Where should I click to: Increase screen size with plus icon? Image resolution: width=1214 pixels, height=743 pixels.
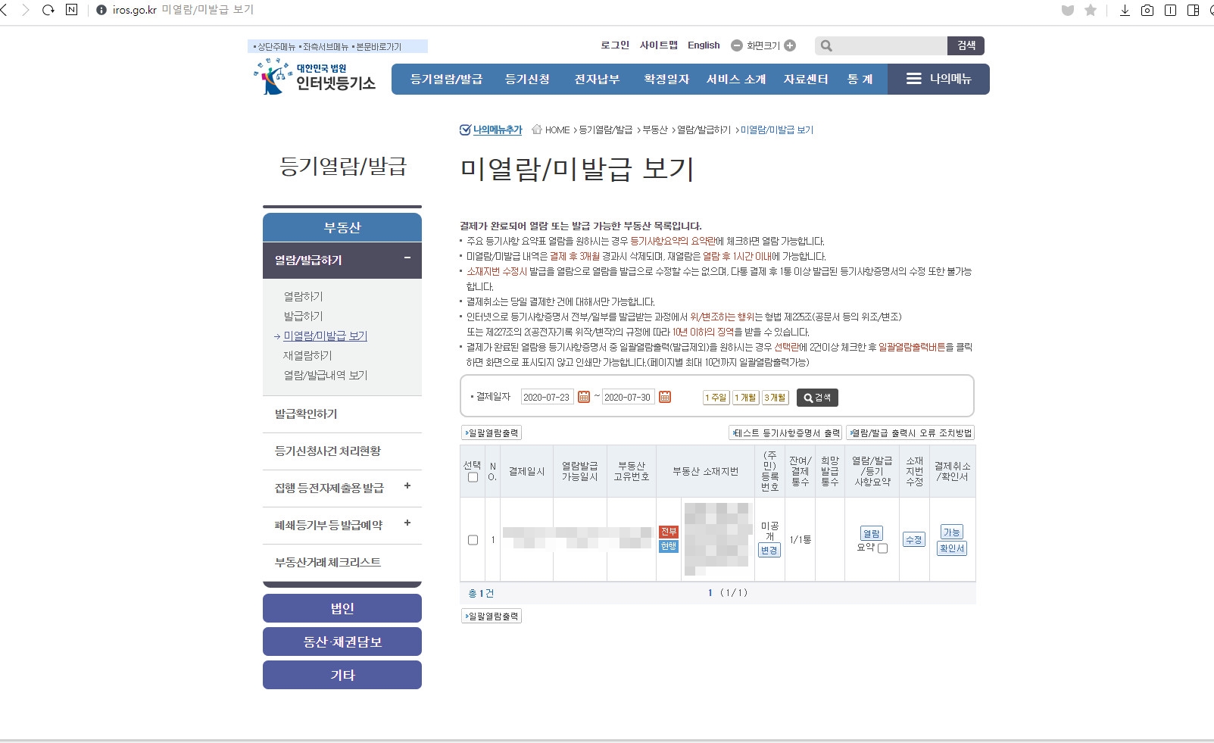[x=790, y=45]
